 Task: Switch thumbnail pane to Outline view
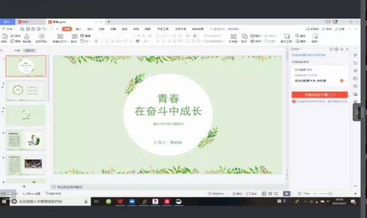(x=17, y=50)
